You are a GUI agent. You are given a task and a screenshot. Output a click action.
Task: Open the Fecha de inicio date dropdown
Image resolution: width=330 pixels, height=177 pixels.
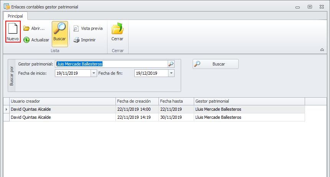[x=94, y=73]
